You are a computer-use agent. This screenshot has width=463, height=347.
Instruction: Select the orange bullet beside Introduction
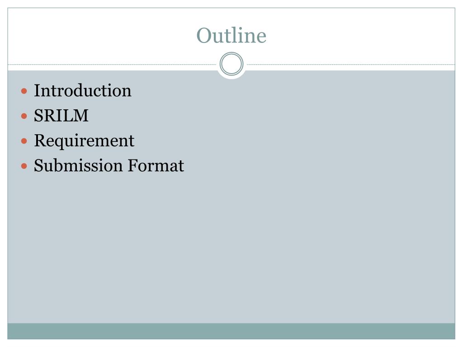click(x=24, y=91)
